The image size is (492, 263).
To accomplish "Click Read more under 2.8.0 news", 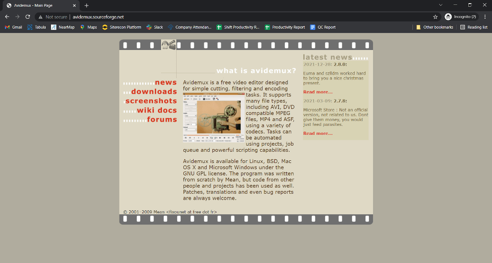I will 318,92.
